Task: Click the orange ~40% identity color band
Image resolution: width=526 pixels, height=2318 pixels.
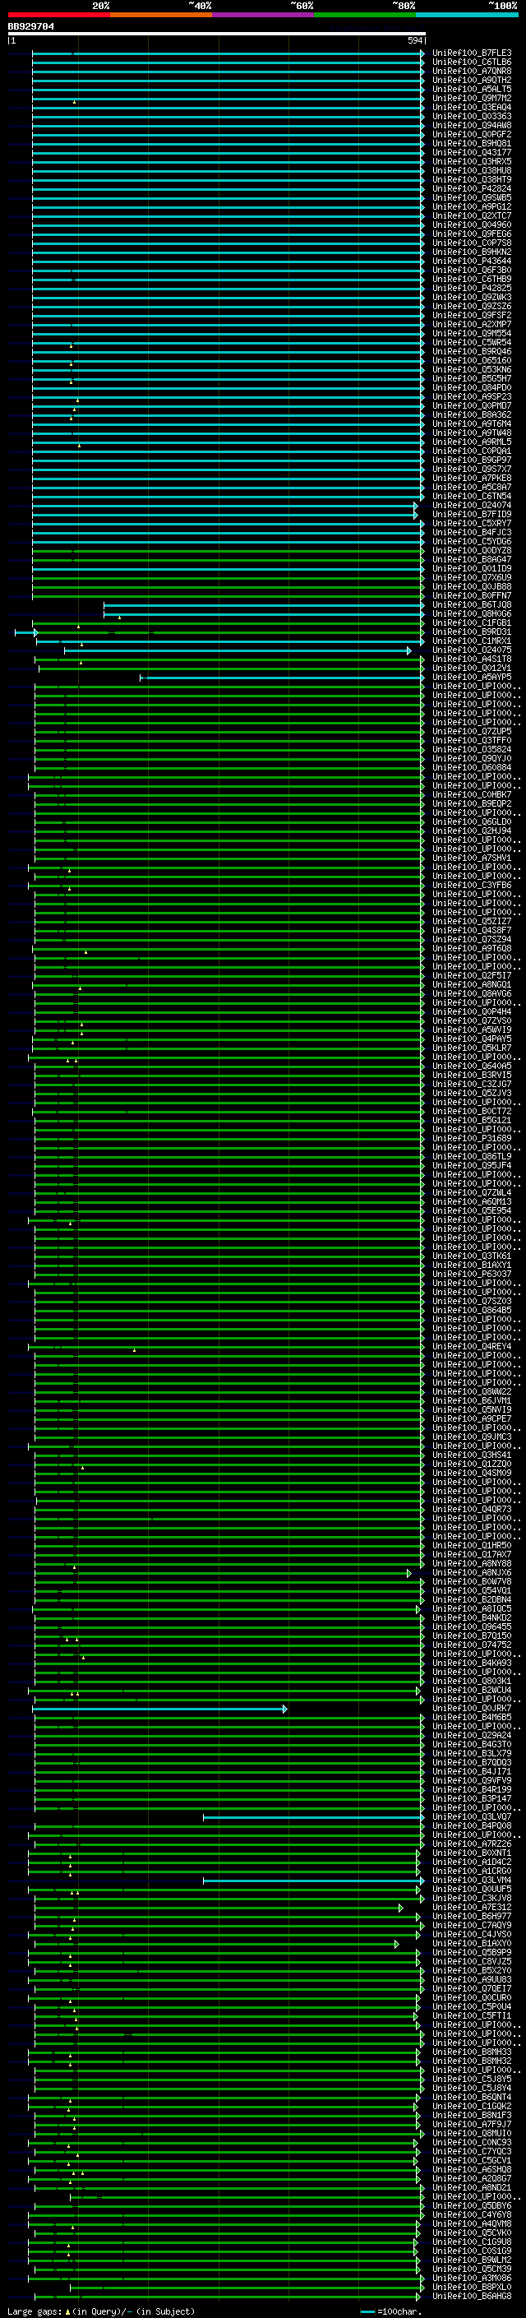Action: point(161,15)
